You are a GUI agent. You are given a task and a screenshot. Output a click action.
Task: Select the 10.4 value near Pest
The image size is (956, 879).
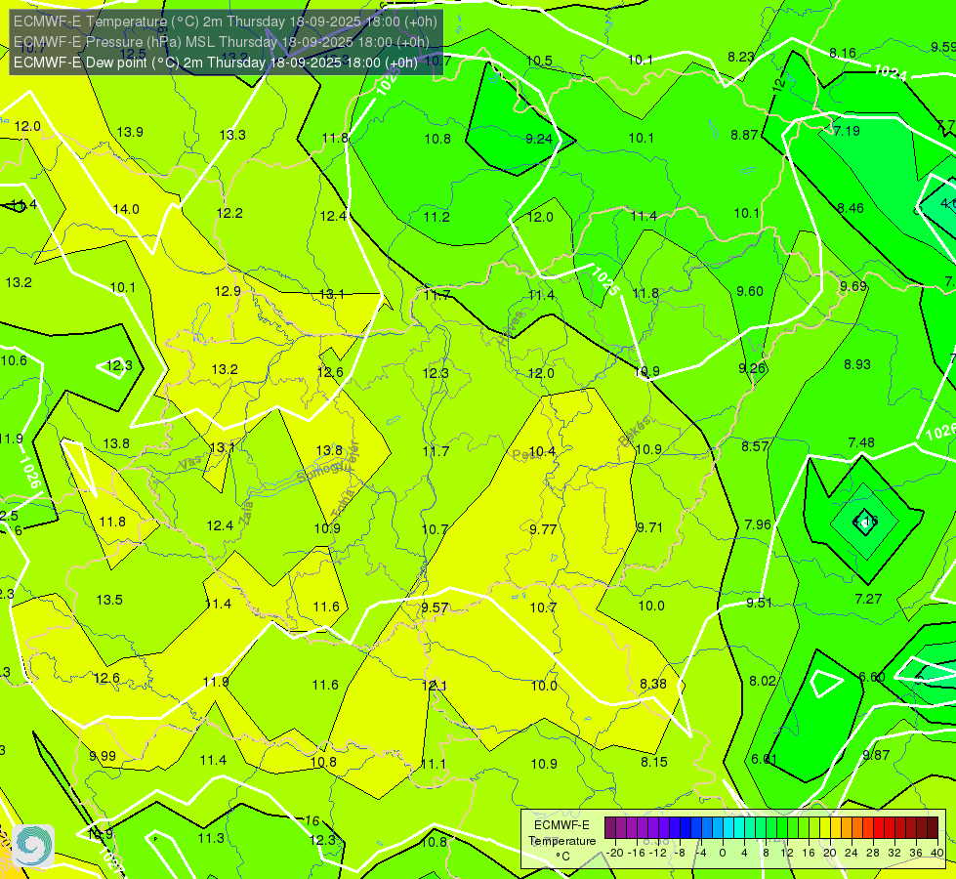[x=542, y=451]
